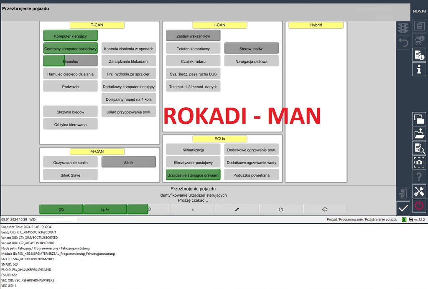Select Skrzynia biegów control unit
Viewport: 428px width, 289px height.
click(x=70, y=112)
